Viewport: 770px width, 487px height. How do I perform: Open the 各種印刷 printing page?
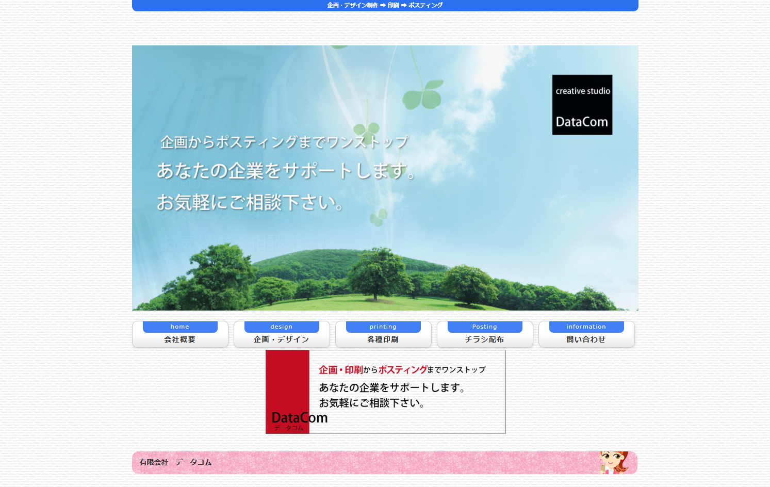pyautogui.click(x=383, y=339)
